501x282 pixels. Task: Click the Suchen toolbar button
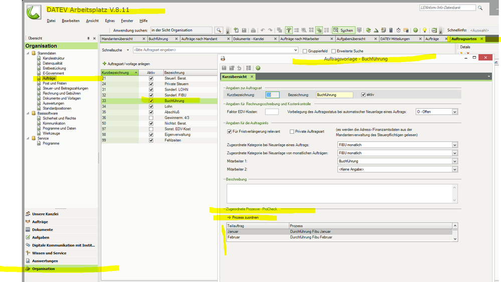coord(344,30)
